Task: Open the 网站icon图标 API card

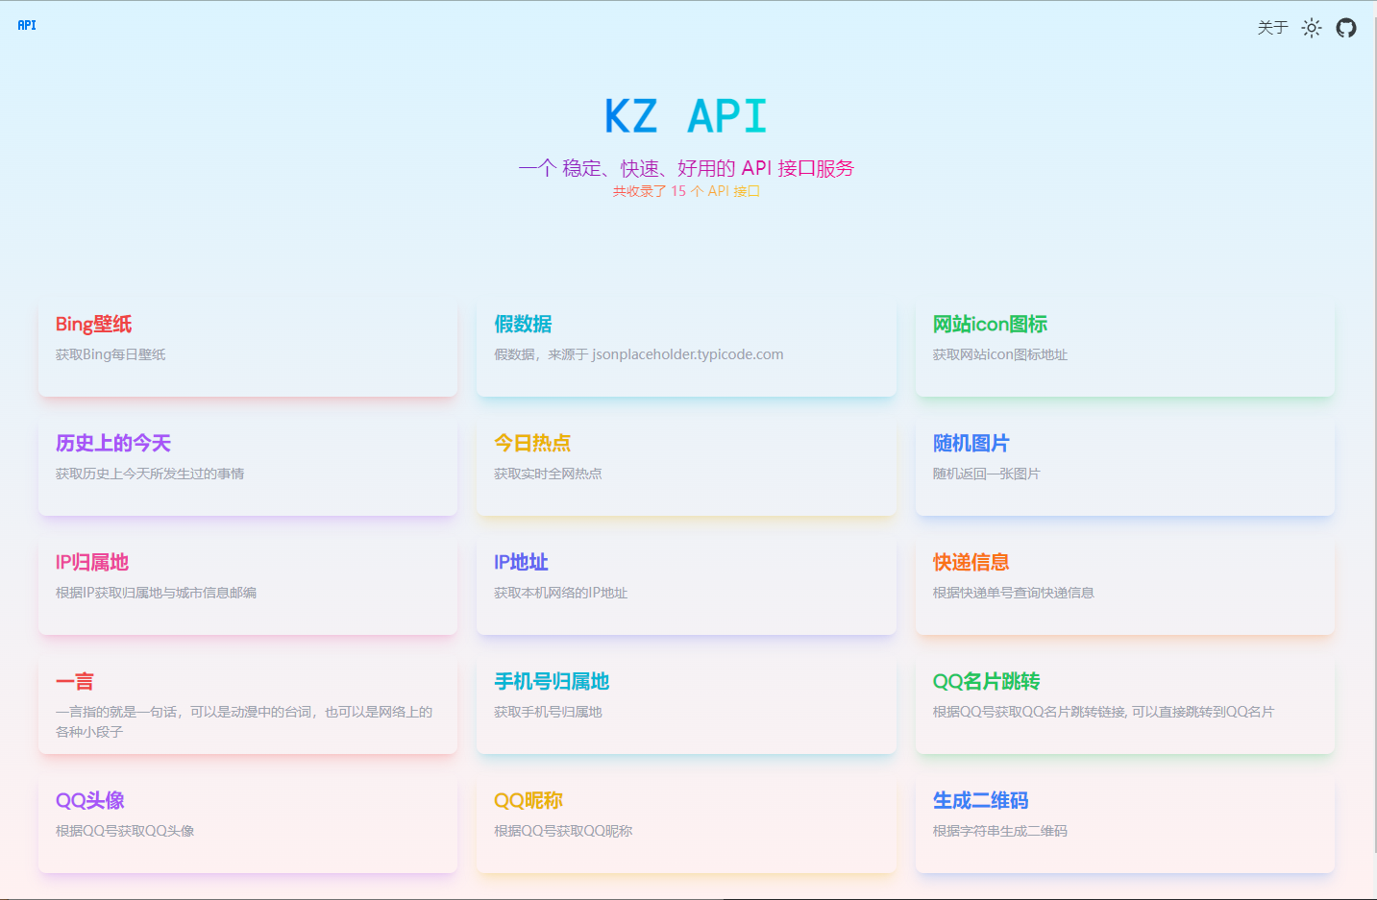Action: coord(1124,348)
